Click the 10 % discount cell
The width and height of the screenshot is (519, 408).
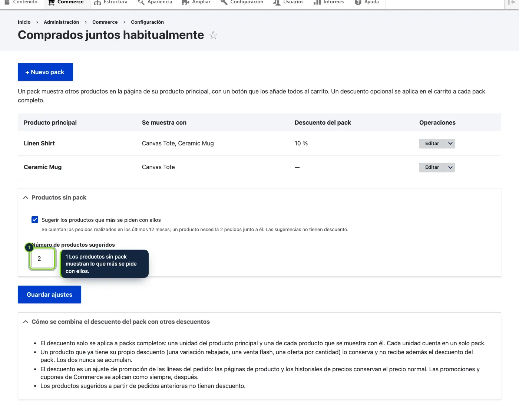(301, 144)
